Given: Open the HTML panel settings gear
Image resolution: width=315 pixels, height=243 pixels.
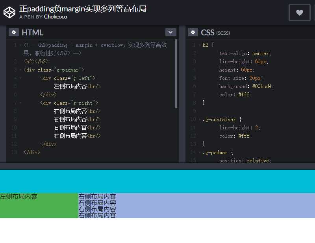Looking at the screenshot, I should pyautogui.click(x=14, y=32).
